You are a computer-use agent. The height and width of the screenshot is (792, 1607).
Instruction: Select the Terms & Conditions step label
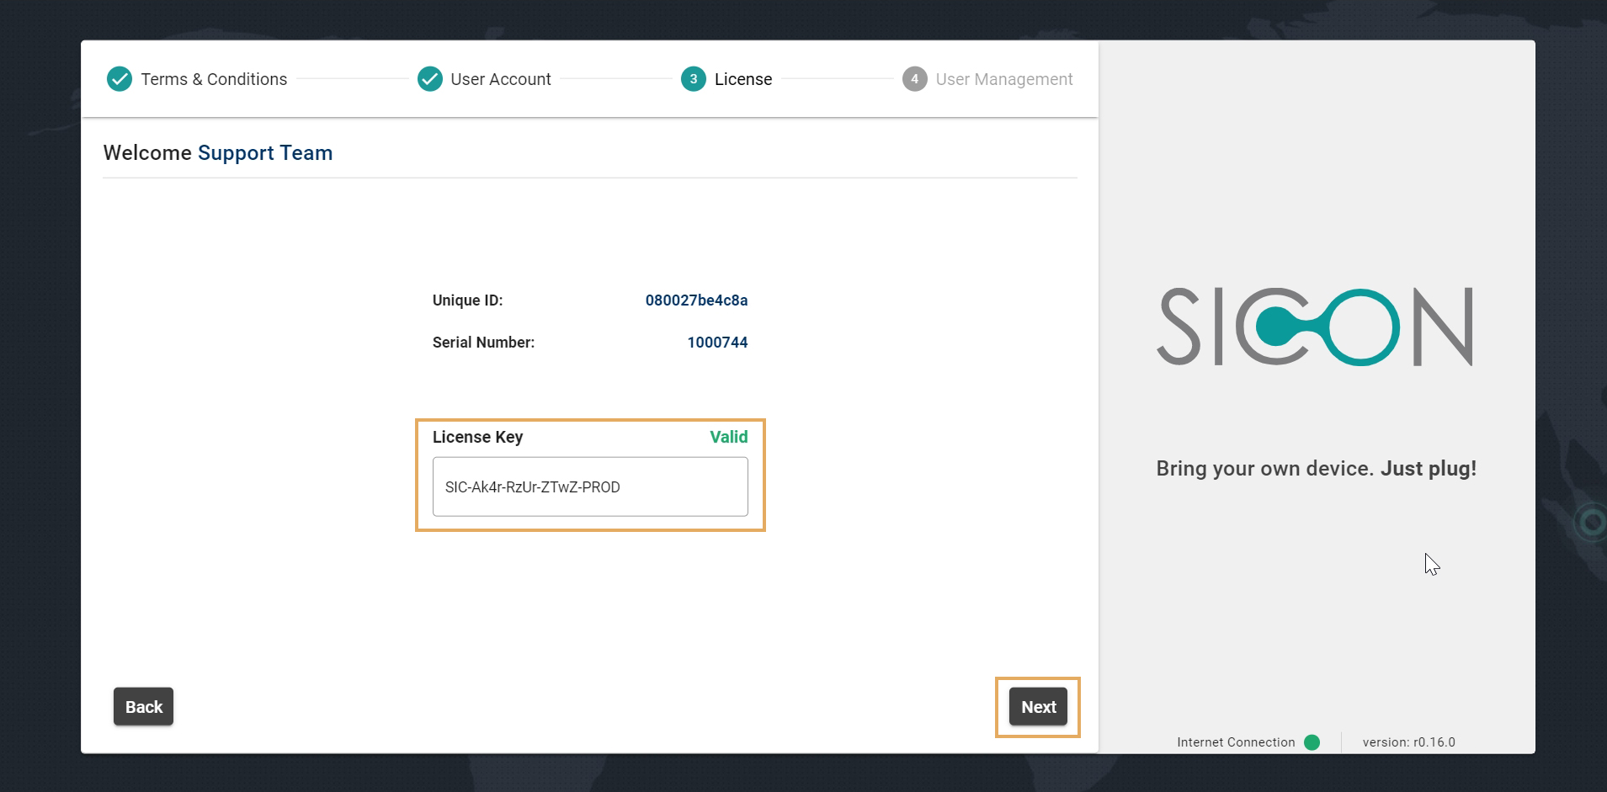(214, 79)
